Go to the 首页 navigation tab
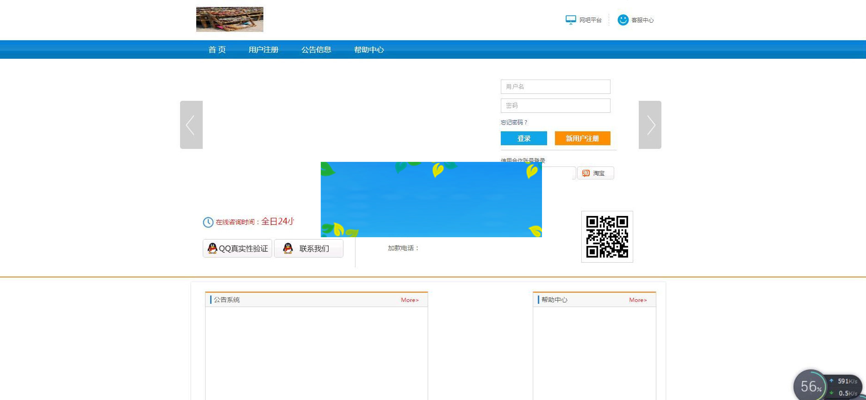 pos(217,49)
